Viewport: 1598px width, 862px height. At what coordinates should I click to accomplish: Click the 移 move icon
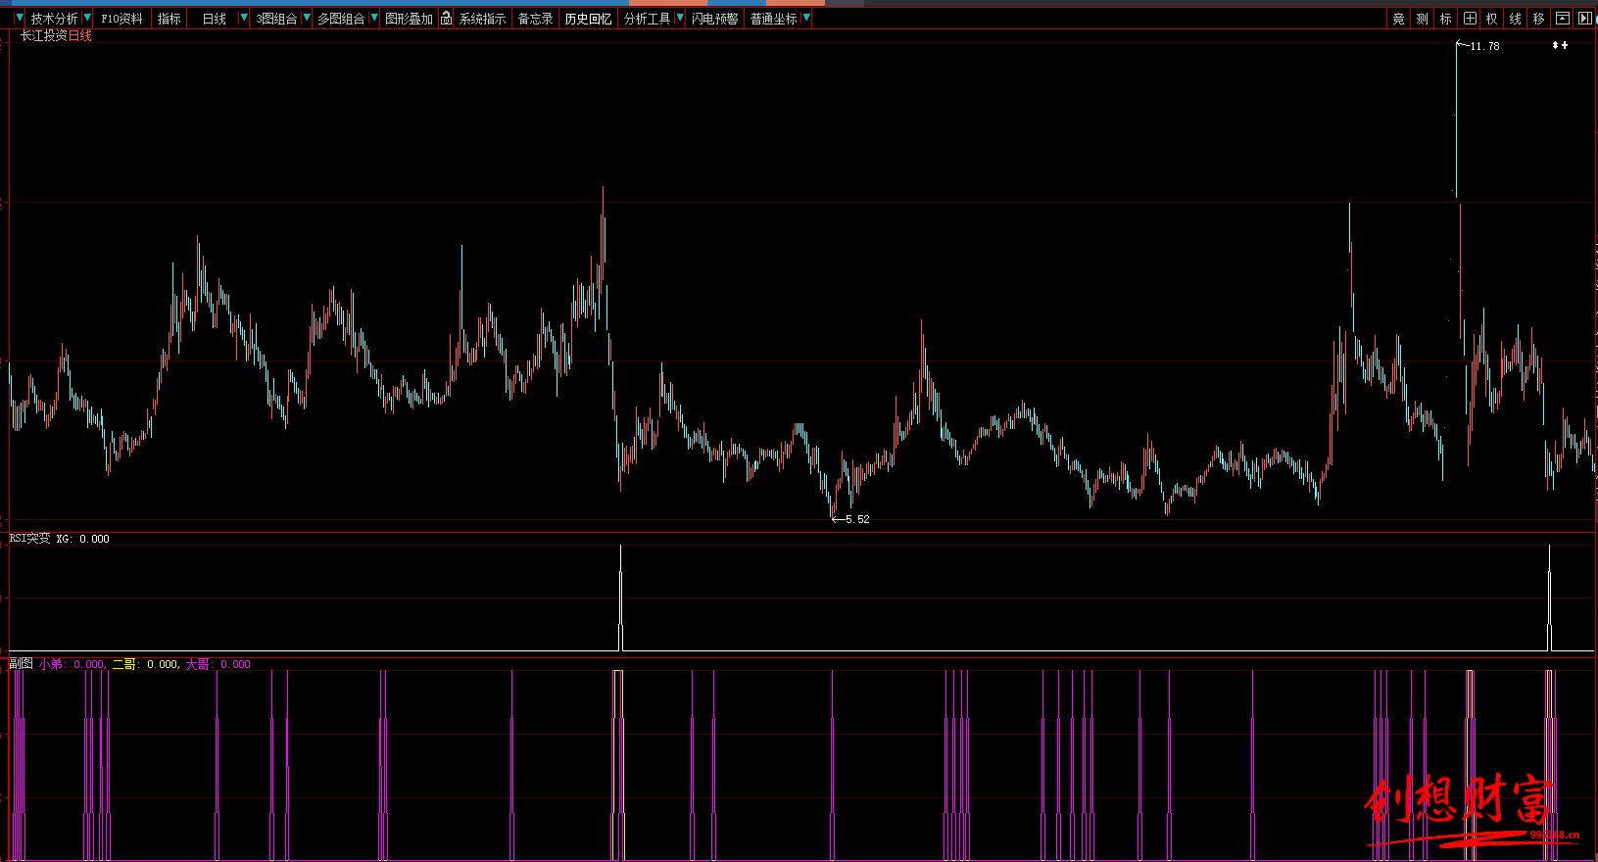(1538, 19)
